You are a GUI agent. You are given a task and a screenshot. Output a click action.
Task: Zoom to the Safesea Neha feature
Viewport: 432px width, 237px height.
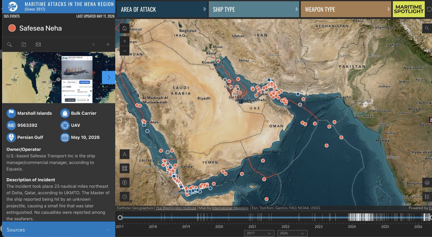[x=10, y=45]
